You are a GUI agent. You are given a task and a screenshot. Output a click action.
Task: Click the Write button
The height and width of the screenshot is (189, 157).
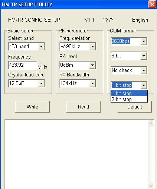point(32,107)
